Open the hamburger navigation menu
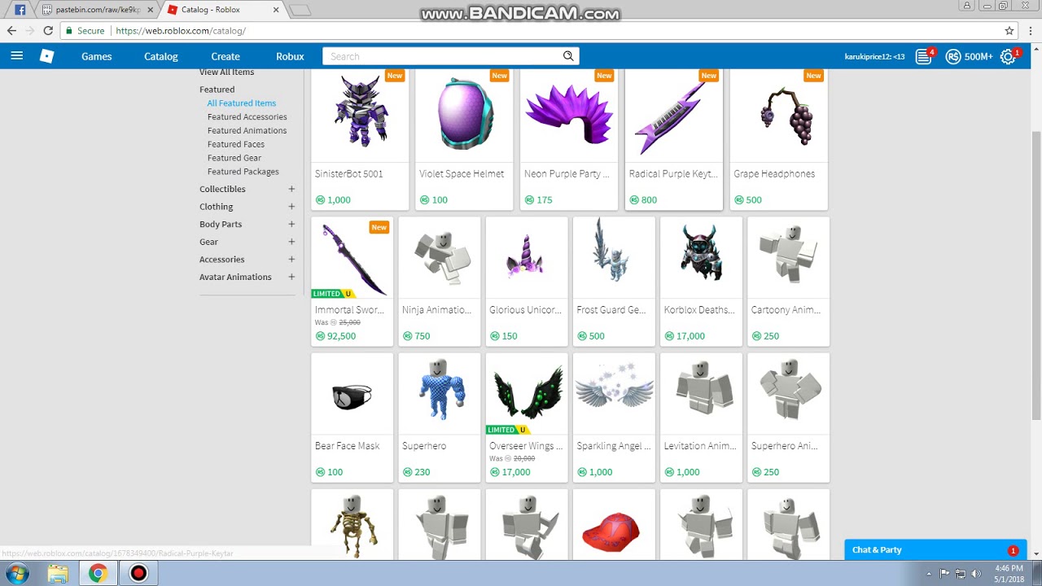This screenshot has height=586, width=1042. coord(17,56)
